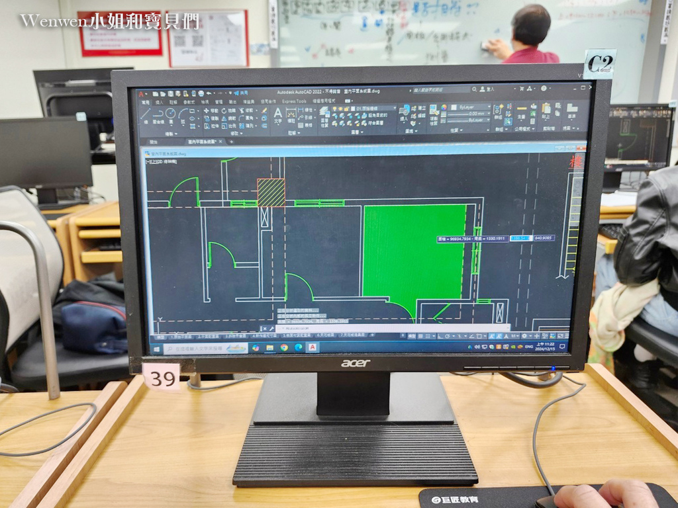This screenshot has height=508, width=678.
Task: Click the Sign In button
Action: click(x=487, y=89)
